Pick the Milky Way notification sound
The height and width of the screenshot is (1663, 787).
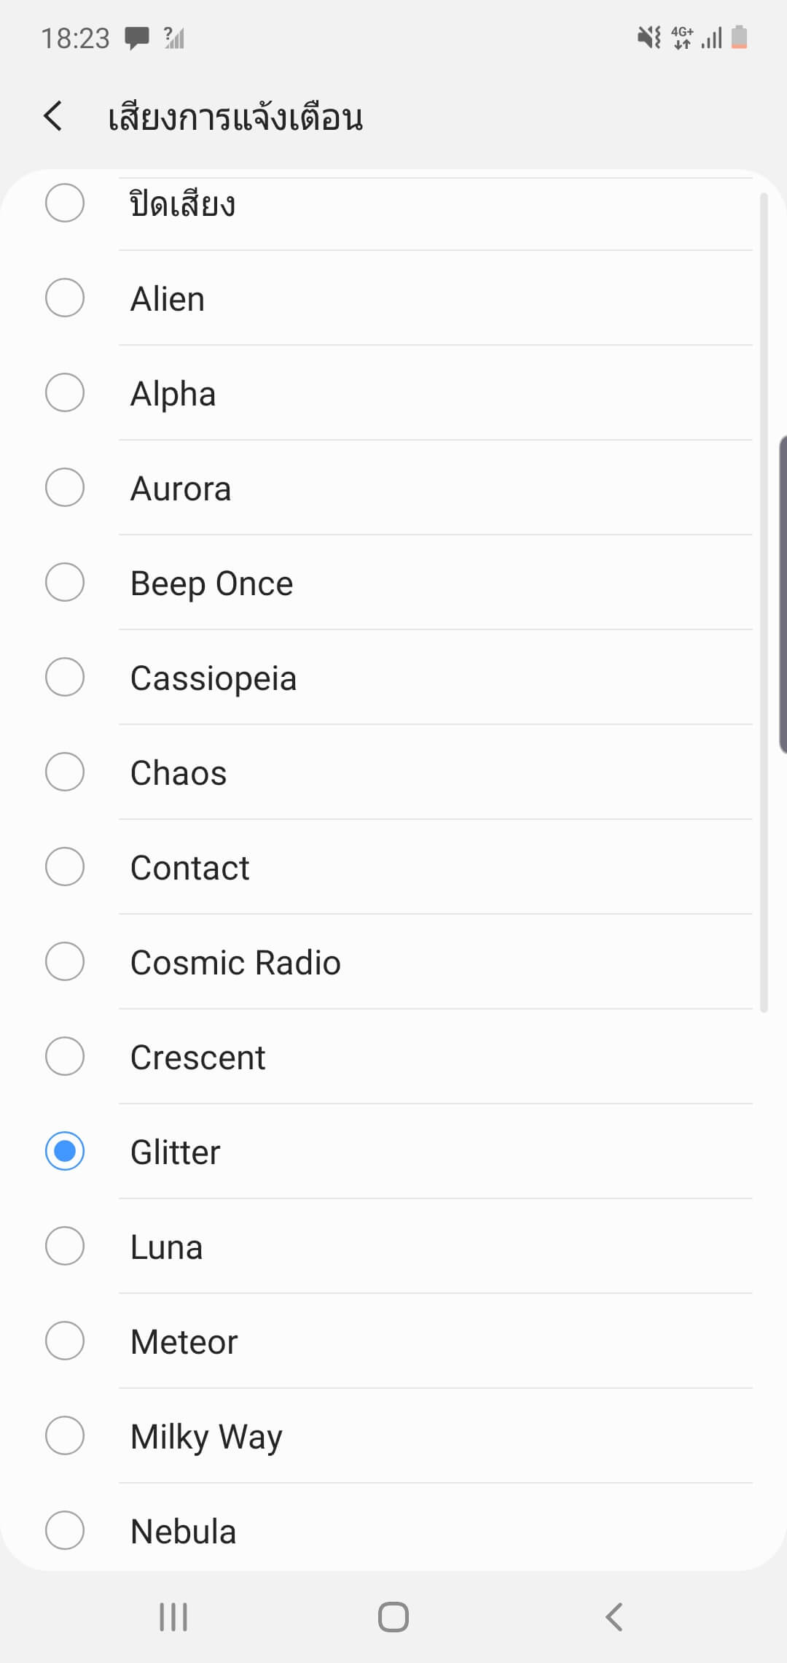[206, 1436]
